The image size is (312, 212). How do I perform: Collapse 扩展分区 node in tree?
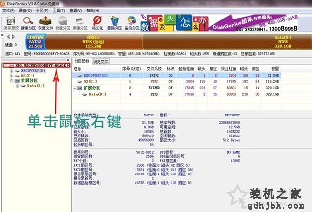[x=11, y=81]
